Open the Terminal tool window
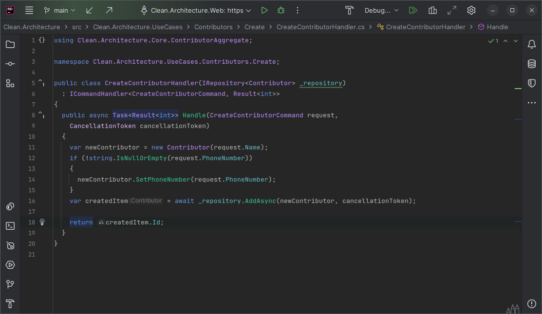This screenshot has width=542, height=314. tap(10, 225)
